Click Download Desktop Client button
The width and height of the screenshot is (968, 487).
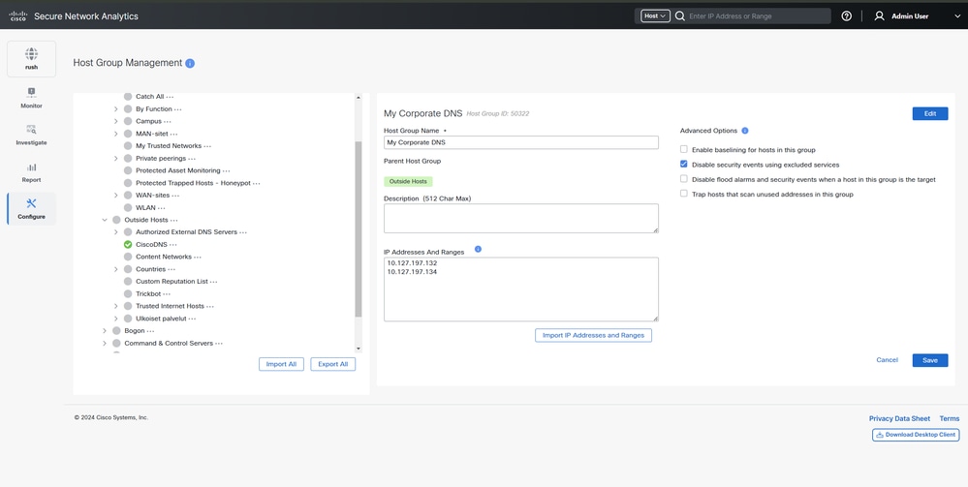click(916, 435)
